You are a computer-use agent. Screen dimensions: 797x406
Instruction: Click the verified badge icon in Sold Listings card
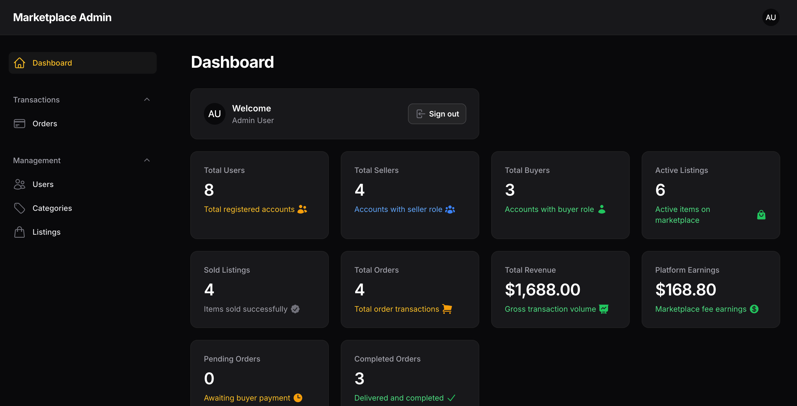coord(295,309)
